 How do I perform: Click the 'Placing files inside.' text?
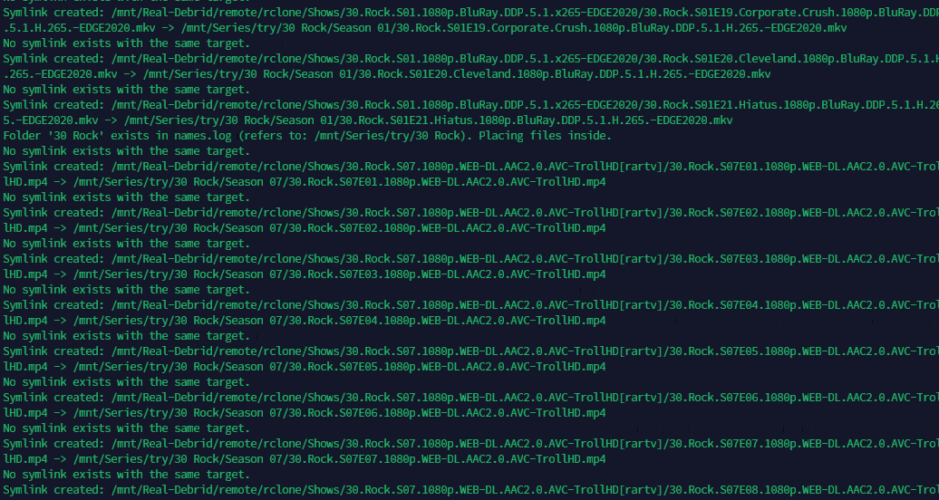(545, 136)
